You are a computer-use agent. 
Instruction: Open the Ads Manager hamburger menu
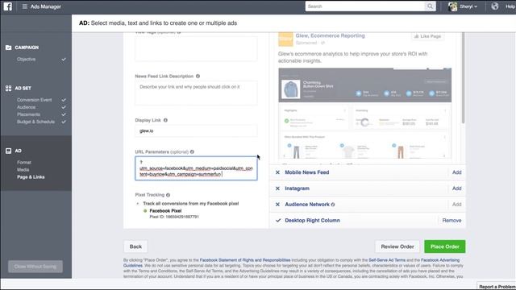click(x=25, y=6)
